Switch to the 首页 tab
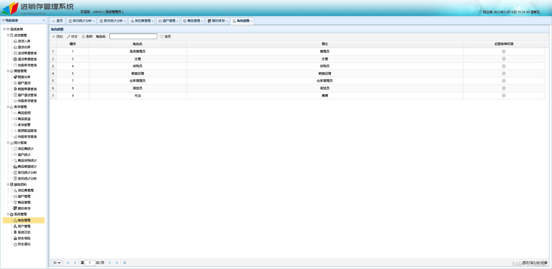Viewport: 552px width, 269px height. [57, 21]
